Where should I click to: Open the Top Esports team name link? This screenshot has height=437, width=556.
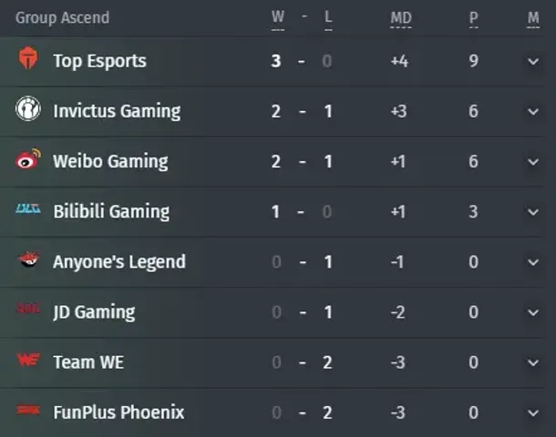(x=99, y=61)
